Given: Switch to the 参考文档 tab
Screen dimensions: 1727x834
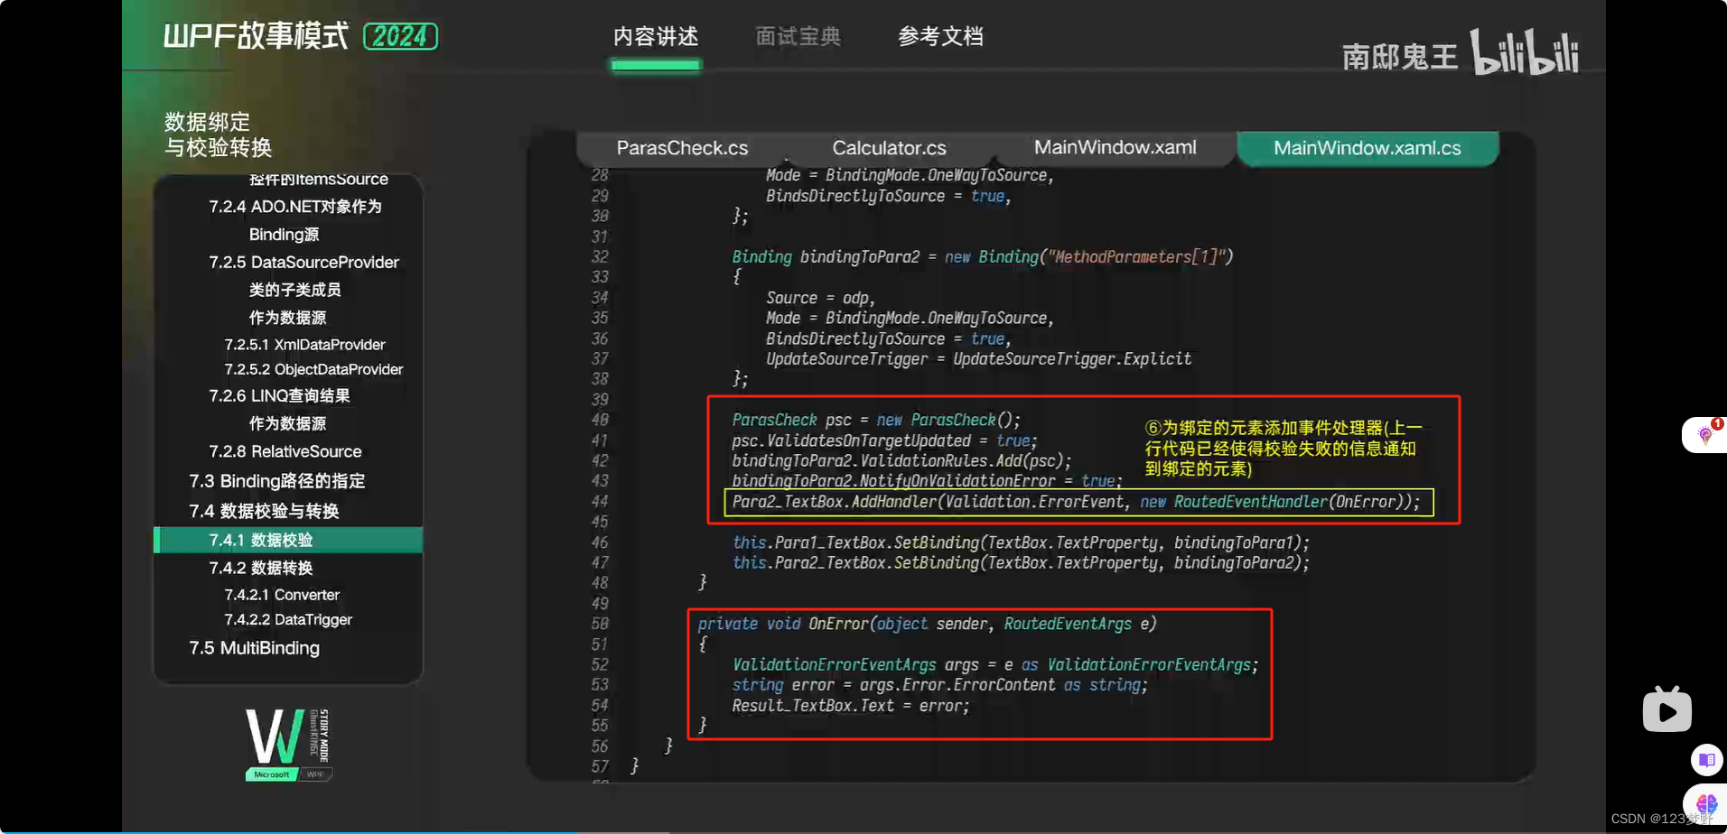Looking at the screenshot, I should click(940, 37).
